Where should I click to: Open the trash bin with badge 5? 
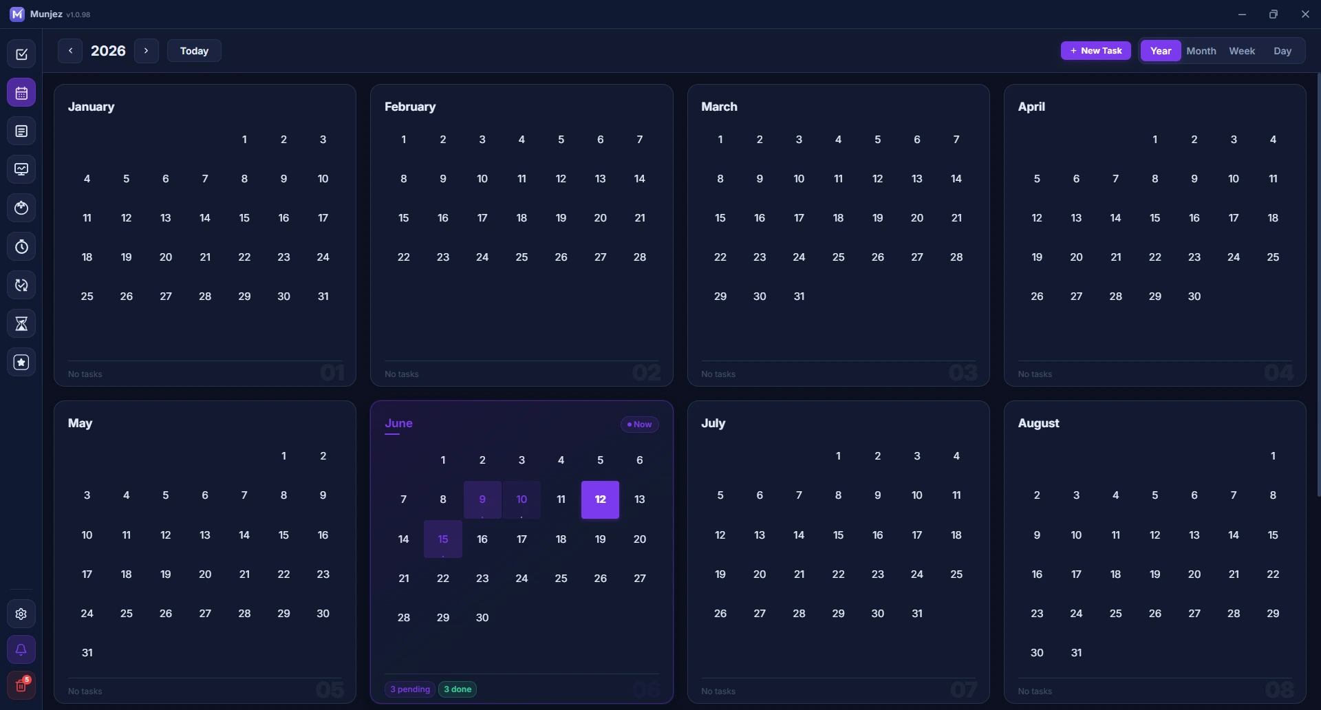tap(21, 685)
